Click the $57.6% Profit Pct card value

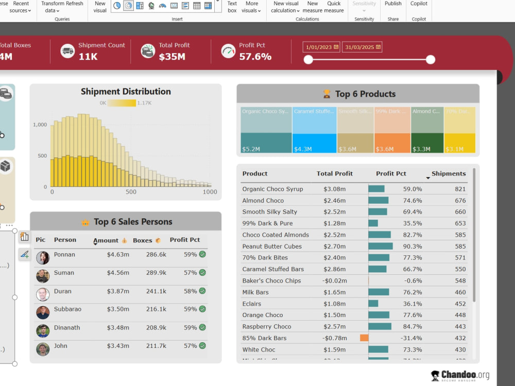coord(255,57)
